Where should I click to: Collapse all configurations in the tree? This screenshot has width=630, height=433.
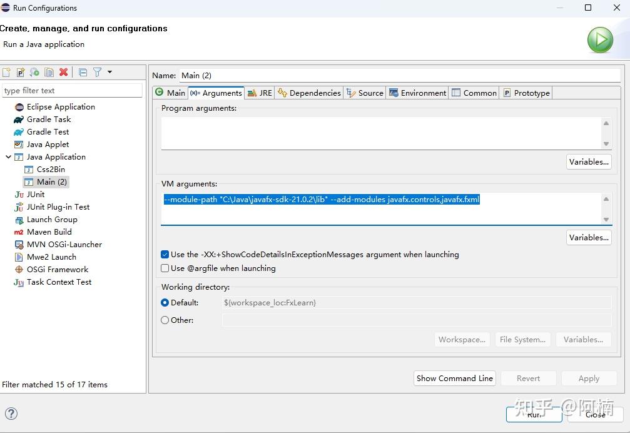[x=83, y=73]
